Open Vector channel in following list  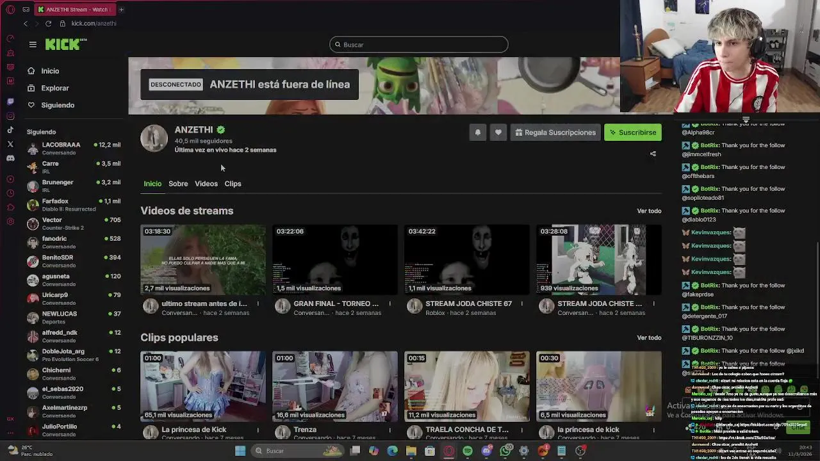click(x=74, y=223)
